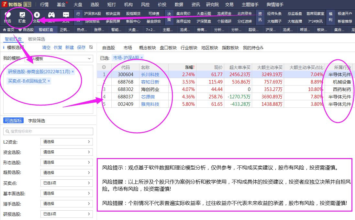Open 沪深京A股 in the toolbar
Image resolution: width=355 pixels, height=220 pixels.
(92, 14)
